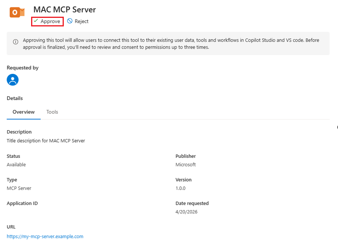Click the Reject button

[78, 21]
